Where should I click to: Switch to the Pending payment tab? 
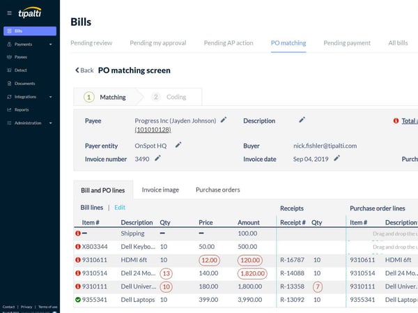click(347, 43)
